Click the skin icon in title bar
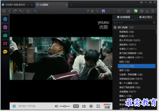This screenshot has width=159, height=111. 141,2
